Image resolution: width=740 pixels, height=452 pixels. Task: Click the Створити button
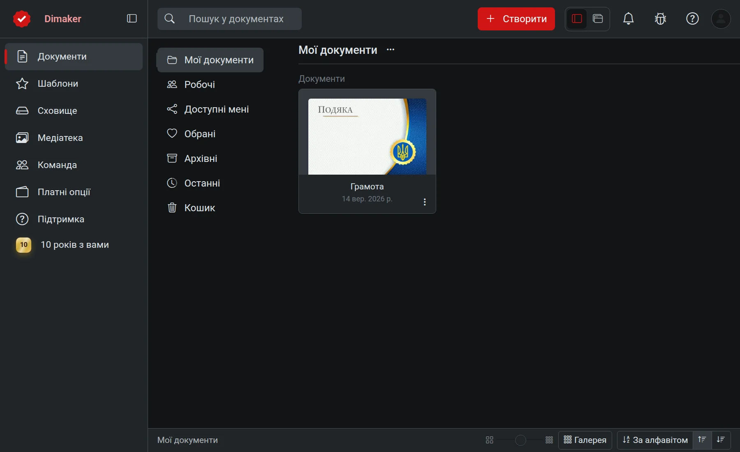tap(516, 19)
